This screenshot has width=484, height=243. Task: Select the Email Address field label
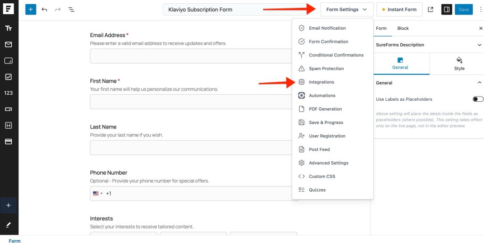click(x=107, y=35)
